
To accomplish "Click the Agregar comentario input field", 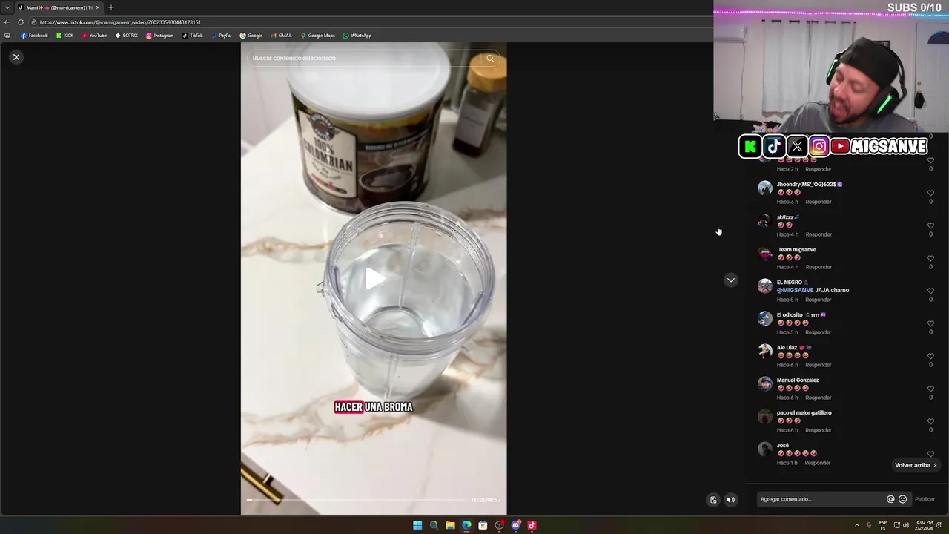I will (x=821, y=499).
